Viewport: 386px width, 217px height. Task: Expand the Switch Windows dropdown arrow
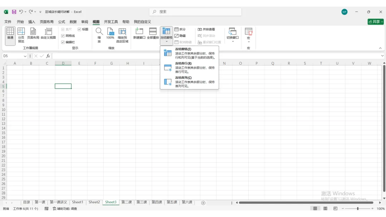coord(233,41)
